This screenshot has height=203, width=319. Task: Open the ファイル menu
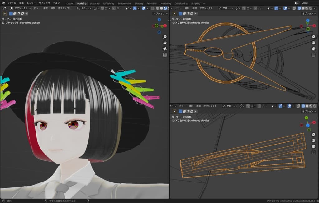(x=12, y=3)
